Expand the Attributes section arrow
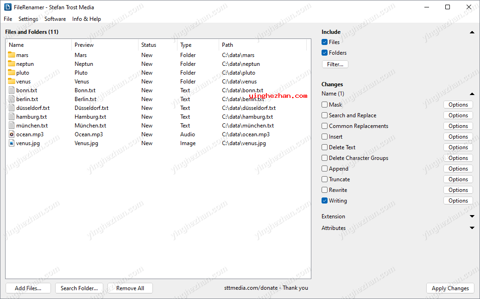This screenshot has height=299, width=480. [472, 228]
